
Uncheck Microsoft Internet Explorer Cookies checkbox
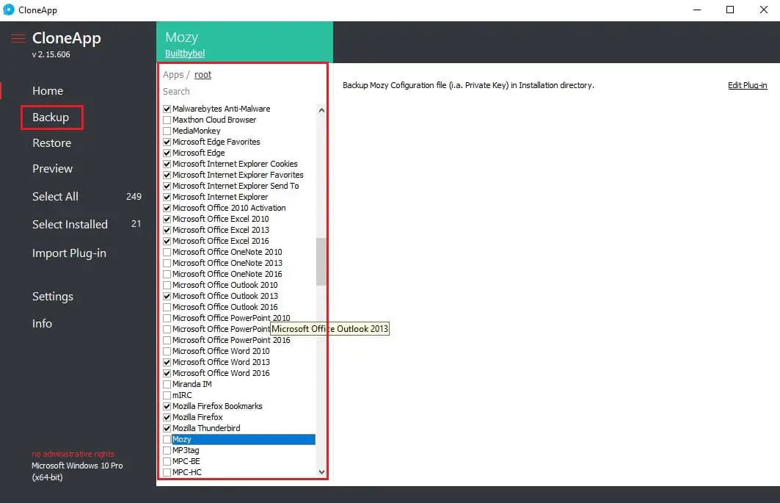167,164
